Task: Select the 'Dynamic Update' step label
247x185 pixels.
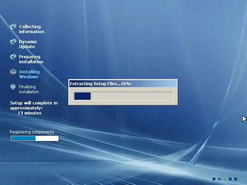Action: pos(28,44)
